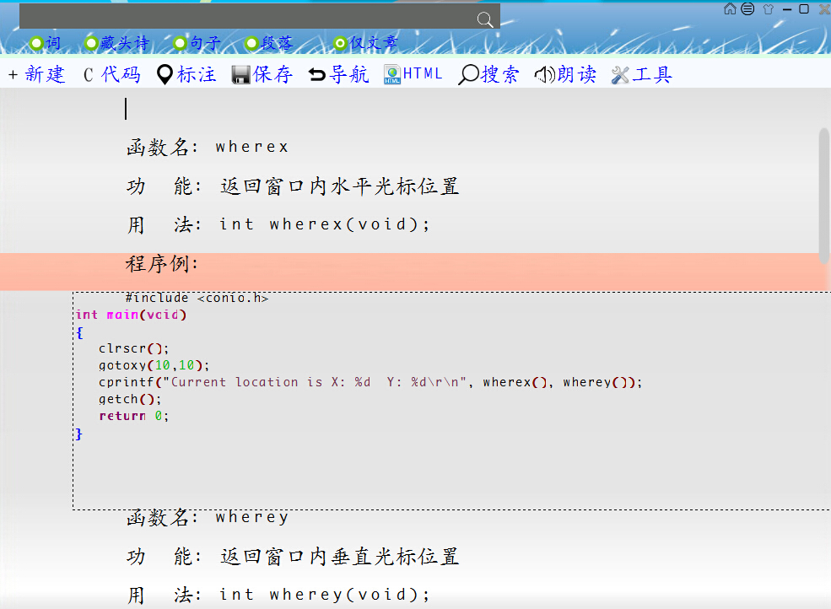
Task: Create a new document with 新建
Action: pyautogui.click(x=45, y=74)
